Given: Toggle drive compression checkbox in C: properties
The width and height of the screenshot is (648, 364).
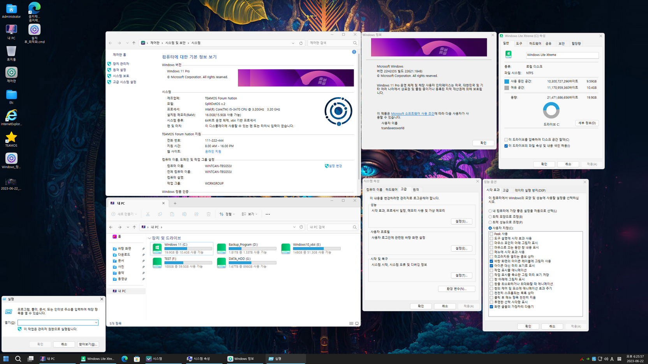Looking at the screenshot, I should pos(506,140).
